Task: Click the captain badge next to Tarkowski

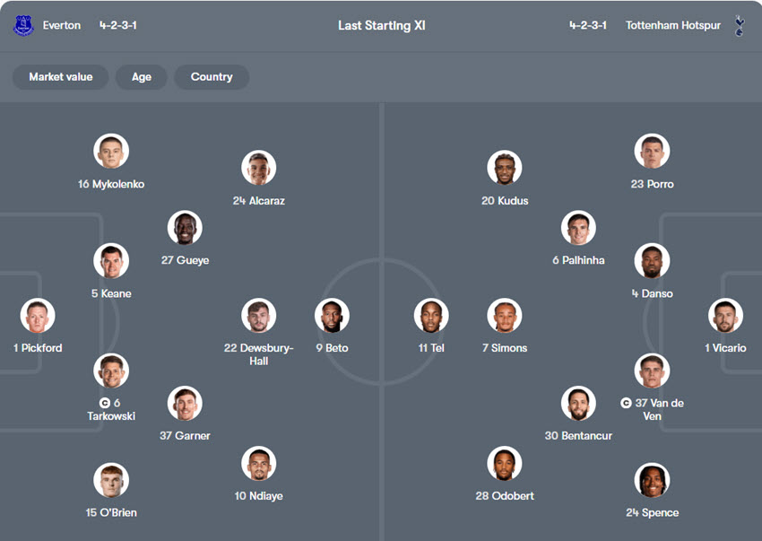Action: coord(105,403)
